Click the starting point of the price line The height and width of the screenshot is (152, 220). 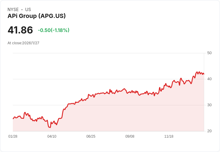coord(13,119)
